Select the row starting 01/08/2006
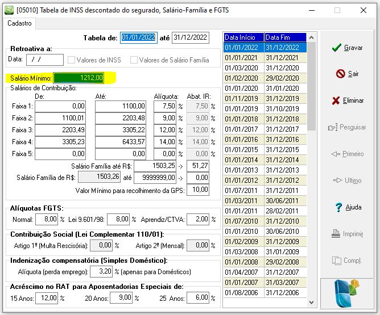Image resolution: width=380 pixels, height=315 pixels. (x=265, y=293)
